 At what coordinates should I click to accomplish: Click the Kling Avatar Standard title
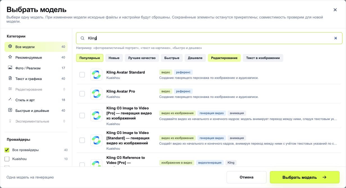[x=126, y=72]
